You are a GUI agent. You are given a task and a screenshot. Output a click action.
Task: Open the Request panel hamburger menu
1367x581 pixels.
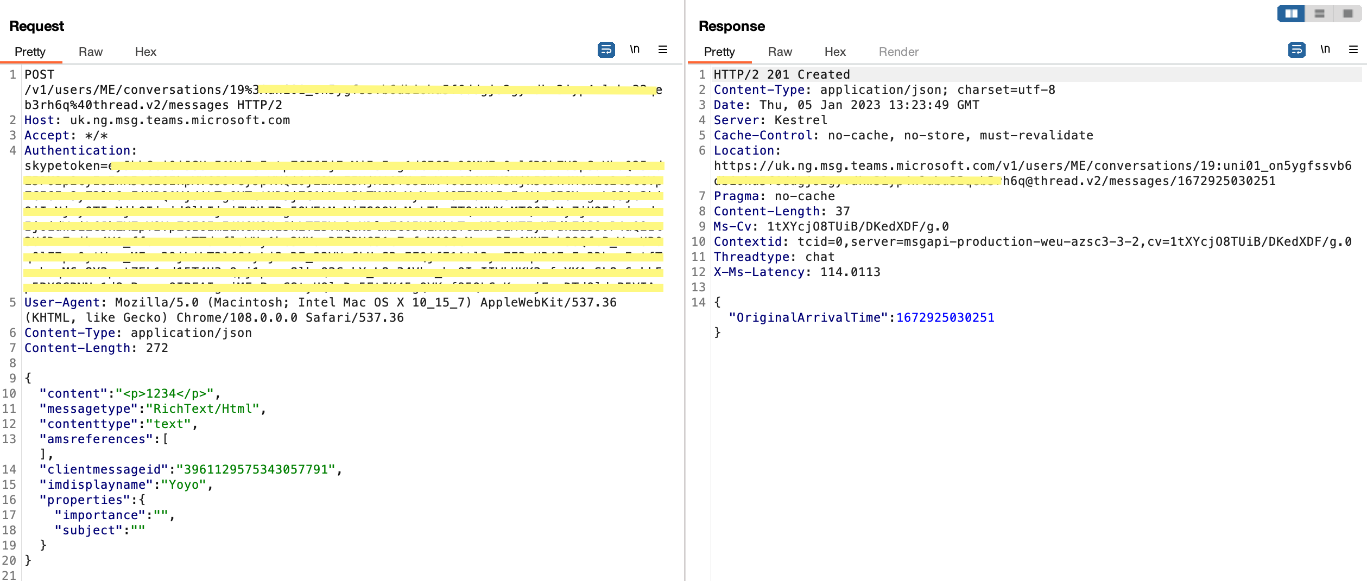[x=663, y=49]
